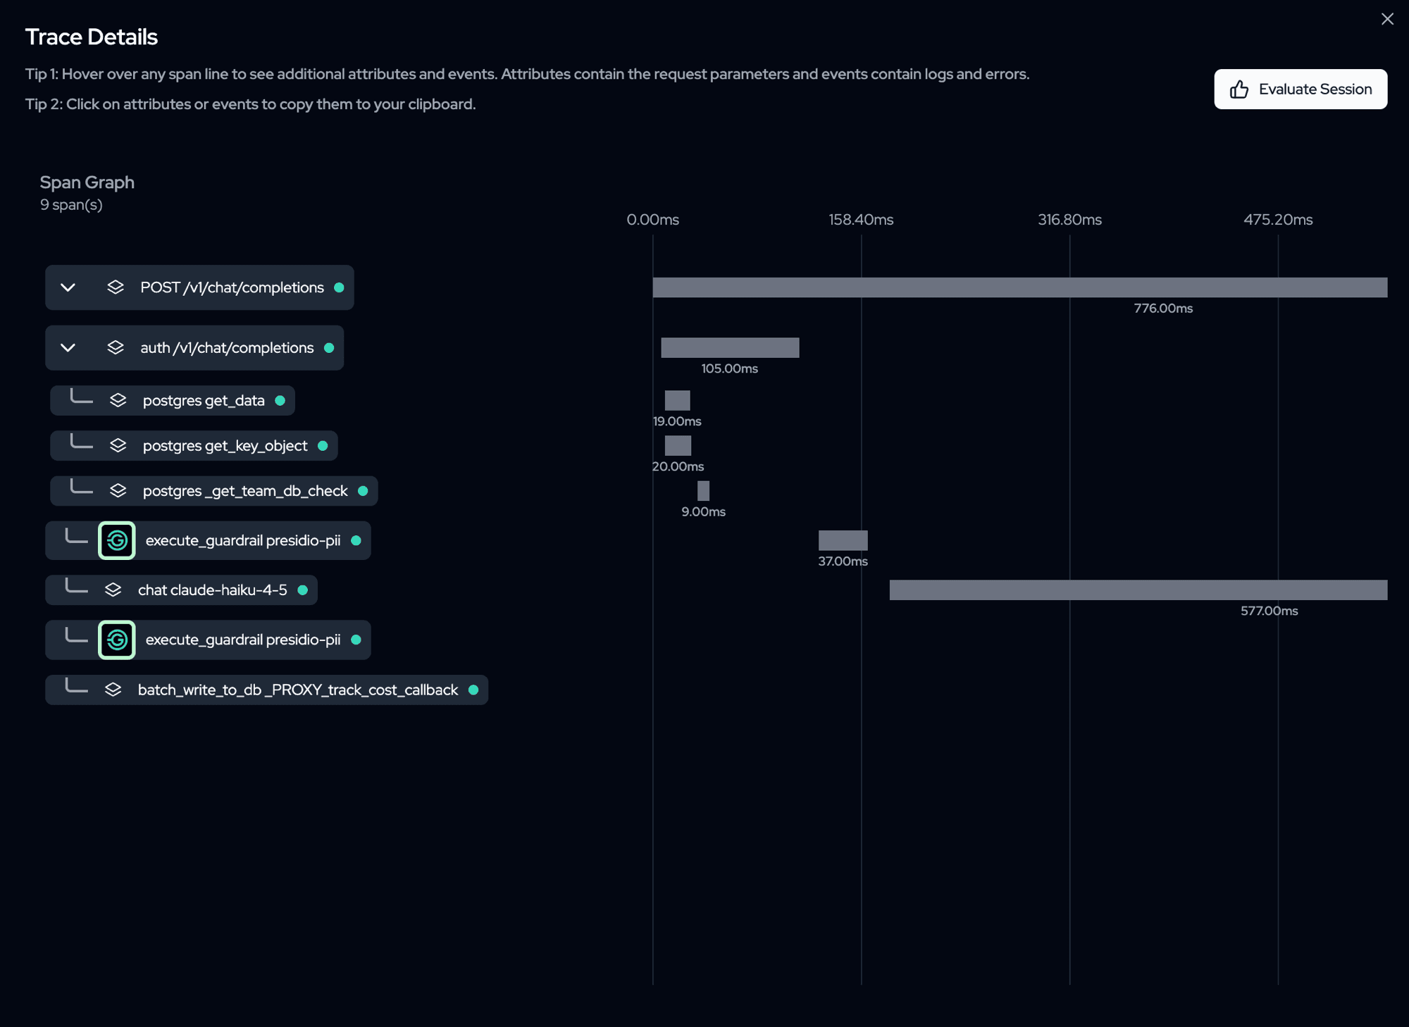The width and height of the screenshot is (1409, 1027).
Task: Select the auth /v1/chat/completions span label
Action: pyautogui.click(x=227, y=348)
